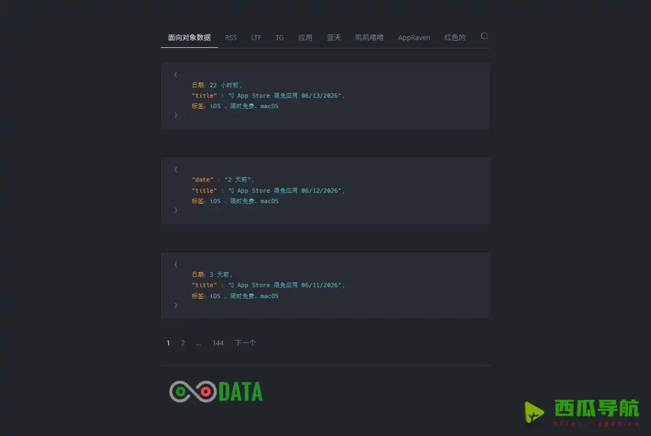Viewport: 651px width, 436px height.
Task: Open the 叽叽喳喳 tab
Action: (369, 37)
